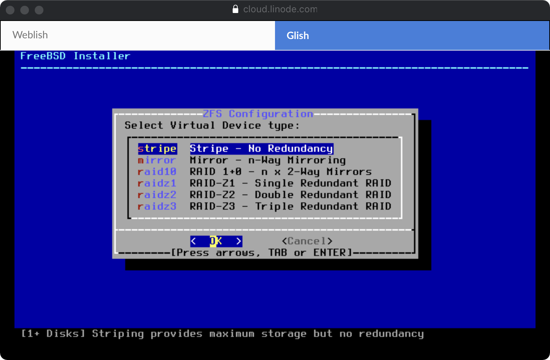
Task: Click 'RAID-Z3 - Triple Redundant RAID' description
Action: pyautogui.click(x=290, y=206)
